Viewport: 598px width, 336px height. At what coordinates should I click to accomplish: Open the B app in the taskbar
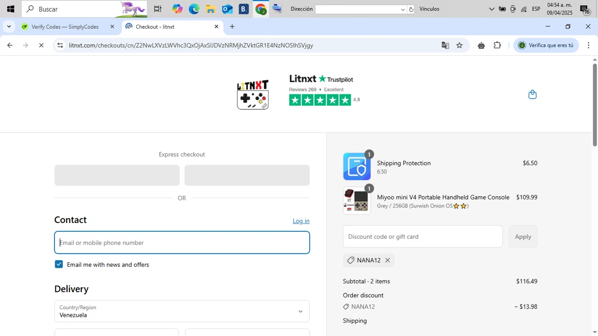[x=244, y=9]
